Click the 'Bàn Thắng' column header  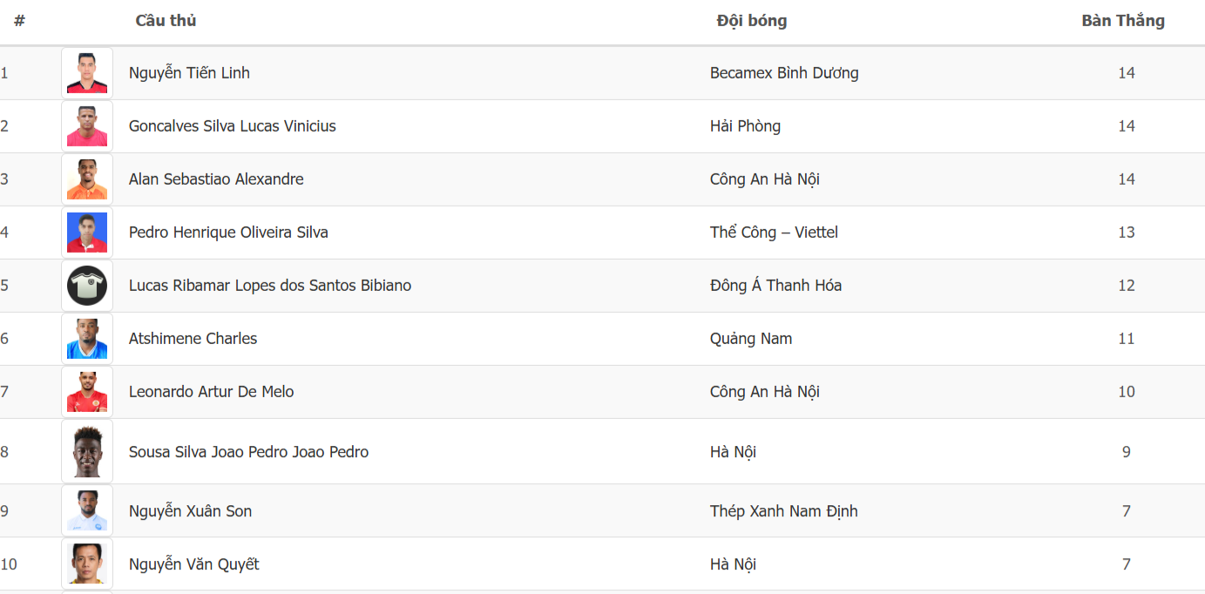(x=1123, y=21)
